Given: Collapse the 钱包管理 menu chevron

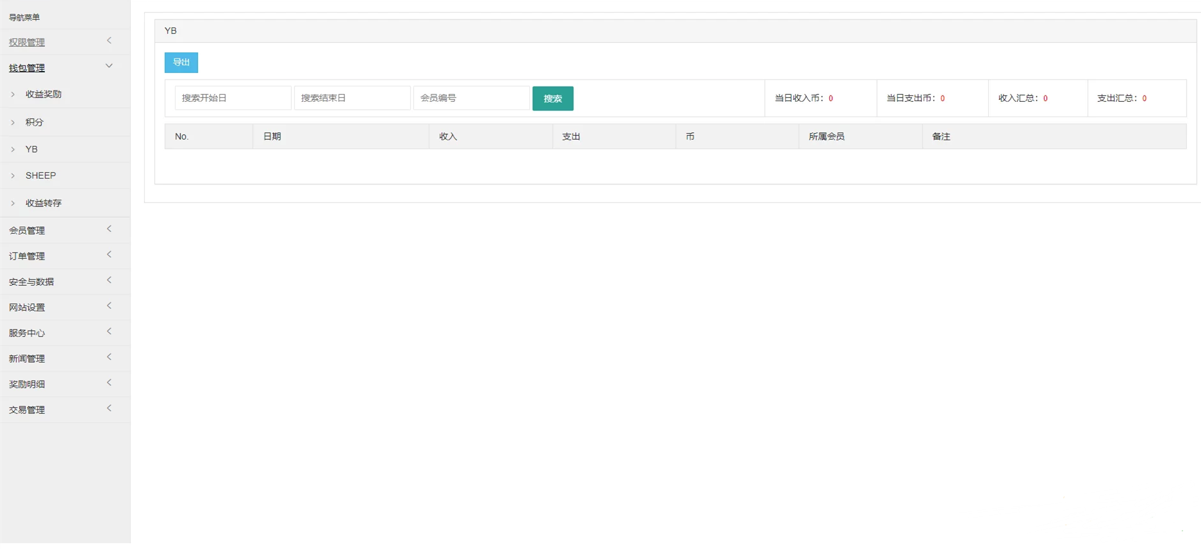Looking at the screenshot, I should click(109, 66).
